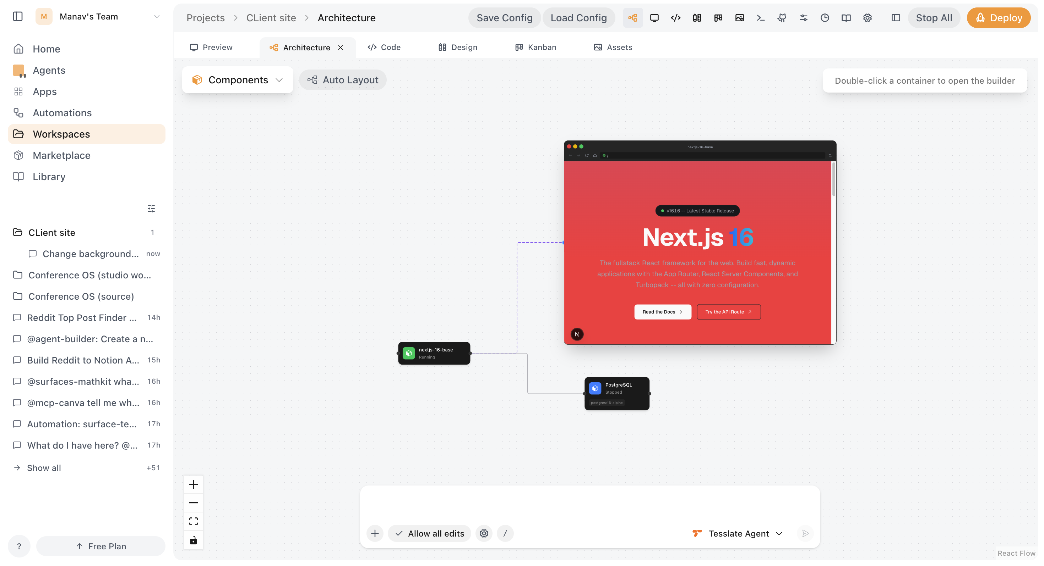The image size is (1044, 566).
Task: Click Read the Docs in preview
Action: [x=663, y=312]
